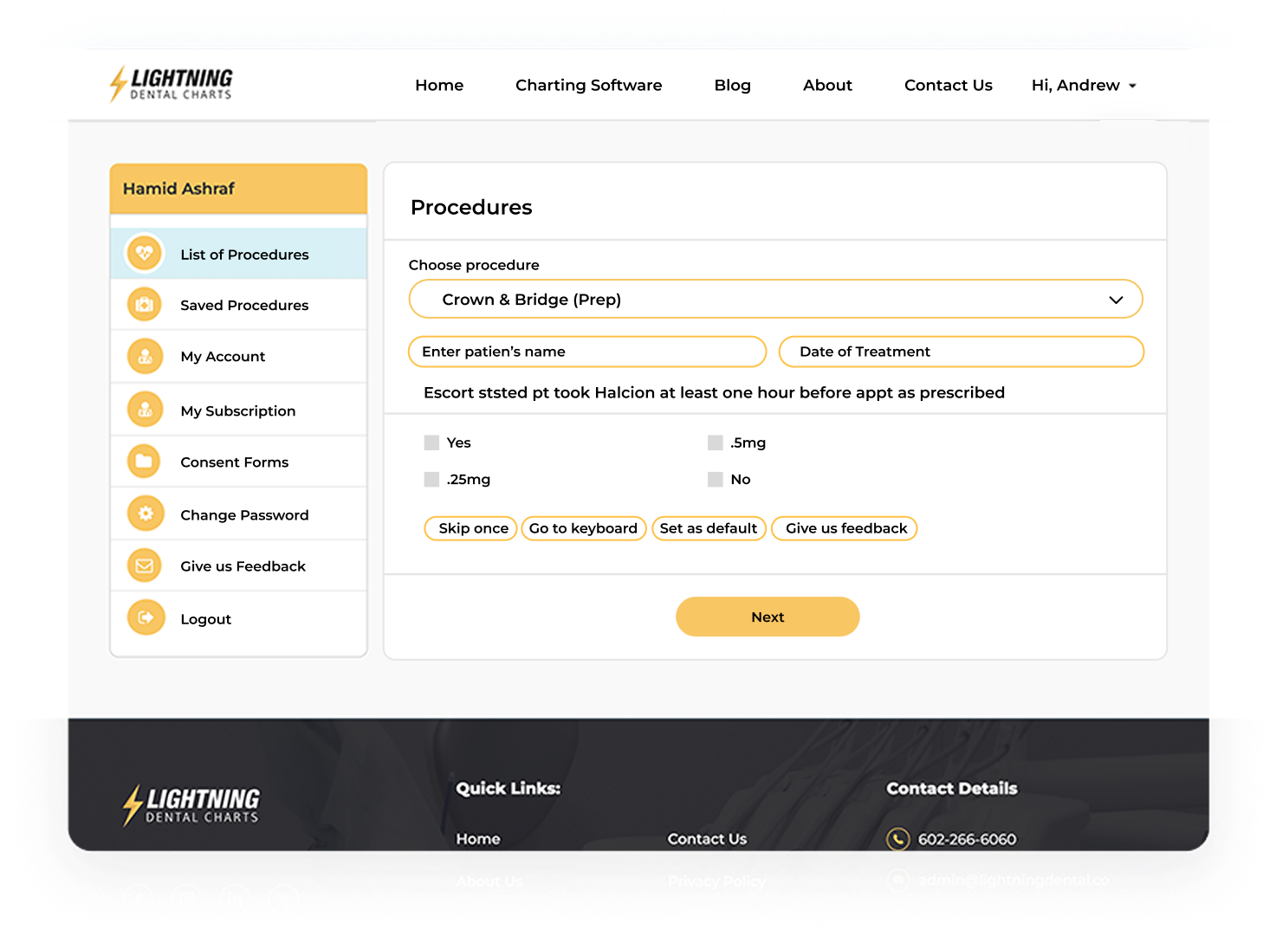Click the Set as default button
The height and width of the screenshot is (937, 1276).
point(708,528)
